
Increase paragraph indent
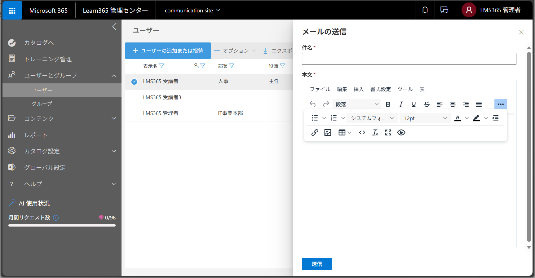pyautogui.click(x=496, y=118)
